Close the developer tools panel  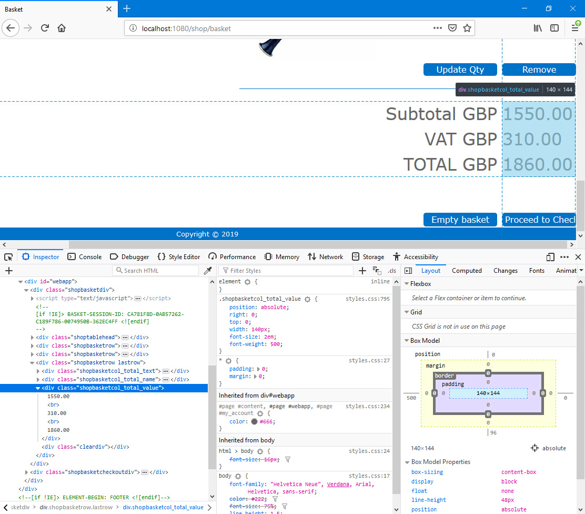pyautogui.click(x=578, y=257)
